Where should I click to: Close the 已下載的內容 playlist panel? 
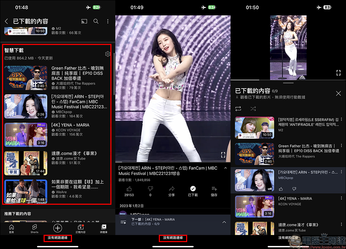(x=338, y=93)
